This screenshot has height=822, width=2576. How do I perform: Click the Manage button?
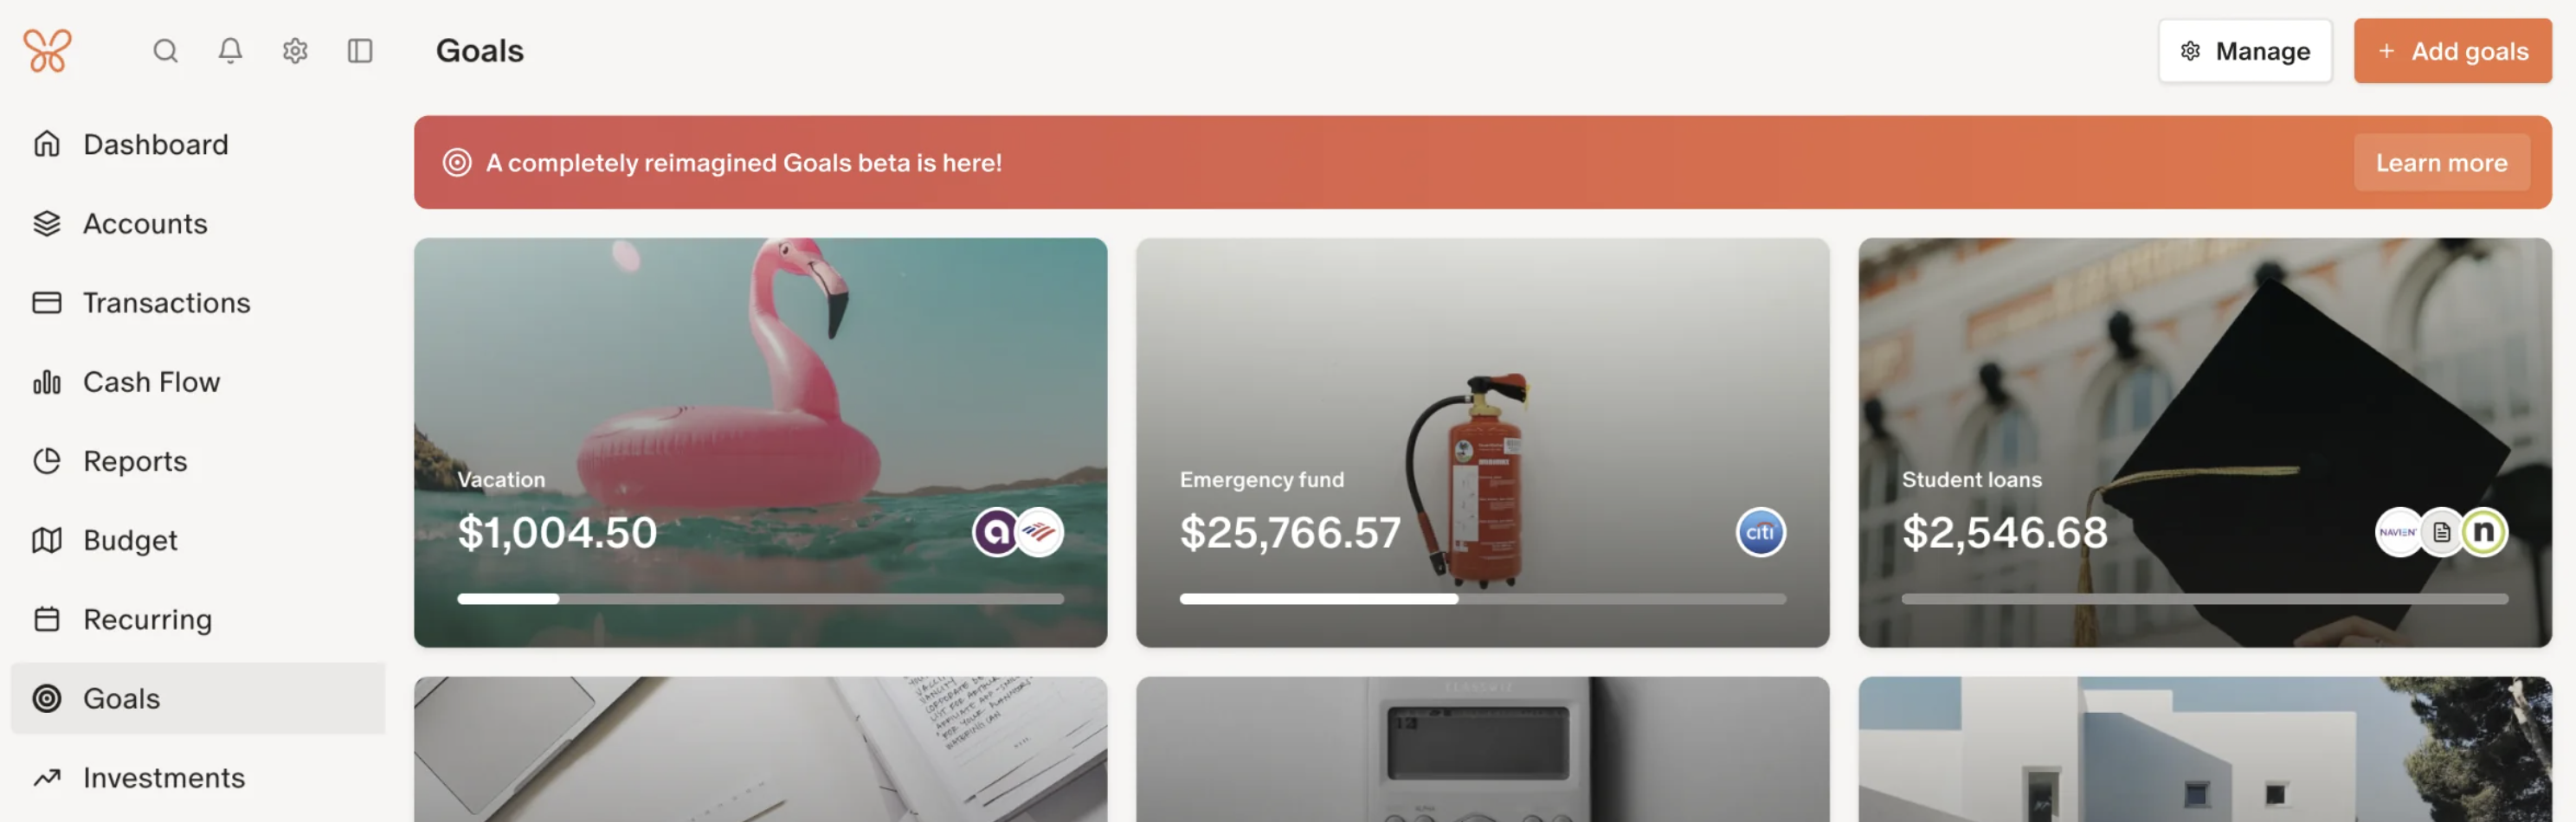(2244, 51)
